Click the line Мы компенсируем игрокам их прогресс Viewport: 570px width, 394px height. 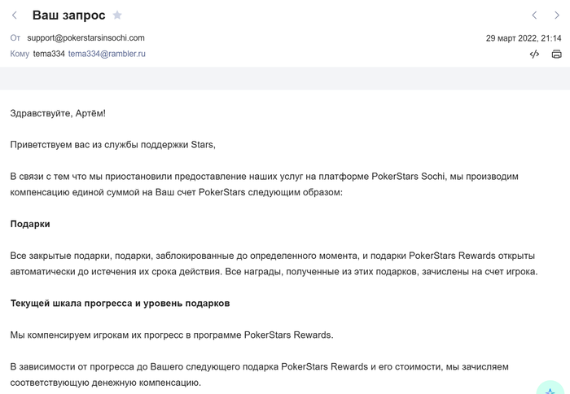tap(172, 335)
